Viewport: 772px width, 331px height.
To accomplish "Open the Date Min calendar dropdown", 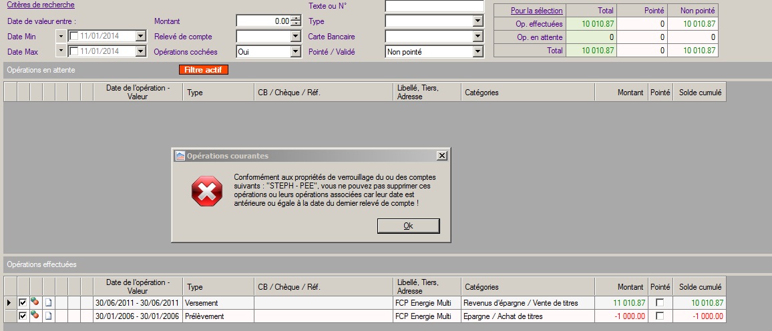I will (x=141, y=36).
